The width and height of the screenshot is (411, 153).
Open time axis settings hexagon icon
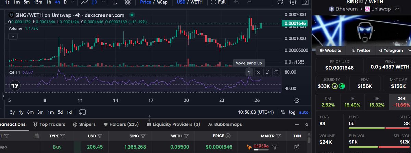point(297,100)
